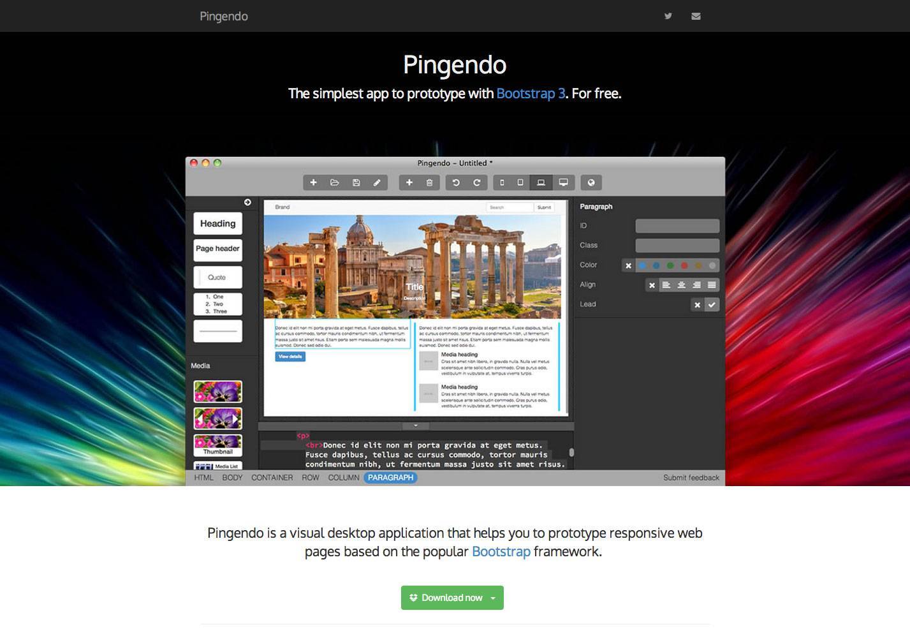Select BODY in the breadcrumb bar
The width and height of the screenshot is (910, 629).
tap(232, 478)
